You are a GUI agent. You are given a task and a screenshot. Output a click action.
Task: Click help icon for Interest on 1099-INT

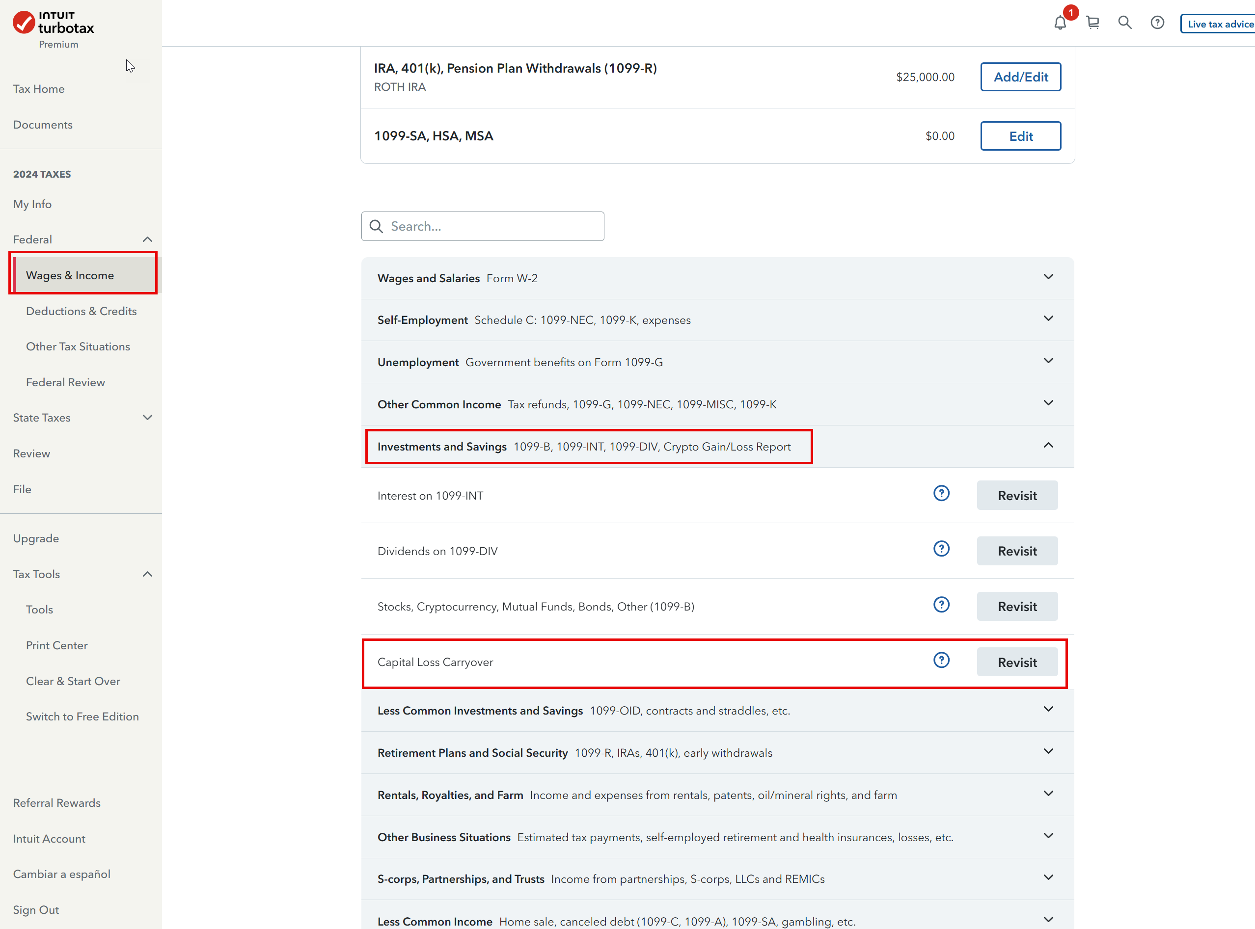point(941,494)
